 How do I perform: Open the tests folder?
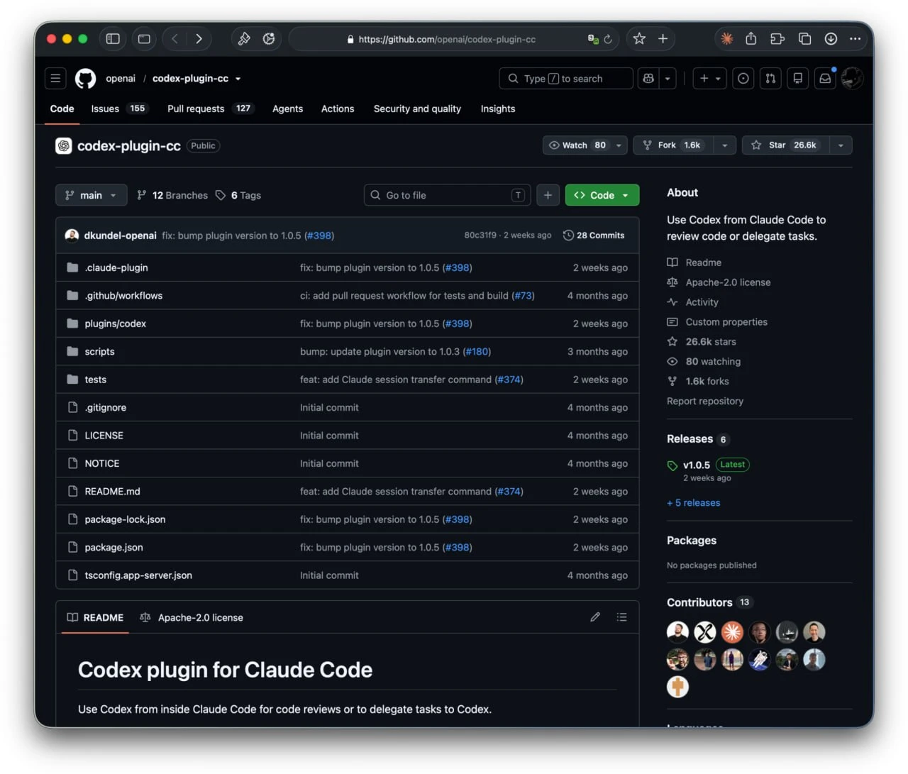(x=95, y=380)
